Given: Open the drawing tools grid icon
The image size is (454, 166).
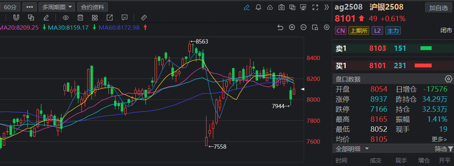Looking at the screenshot, I should pyautogui.click(x=95, y=18).
